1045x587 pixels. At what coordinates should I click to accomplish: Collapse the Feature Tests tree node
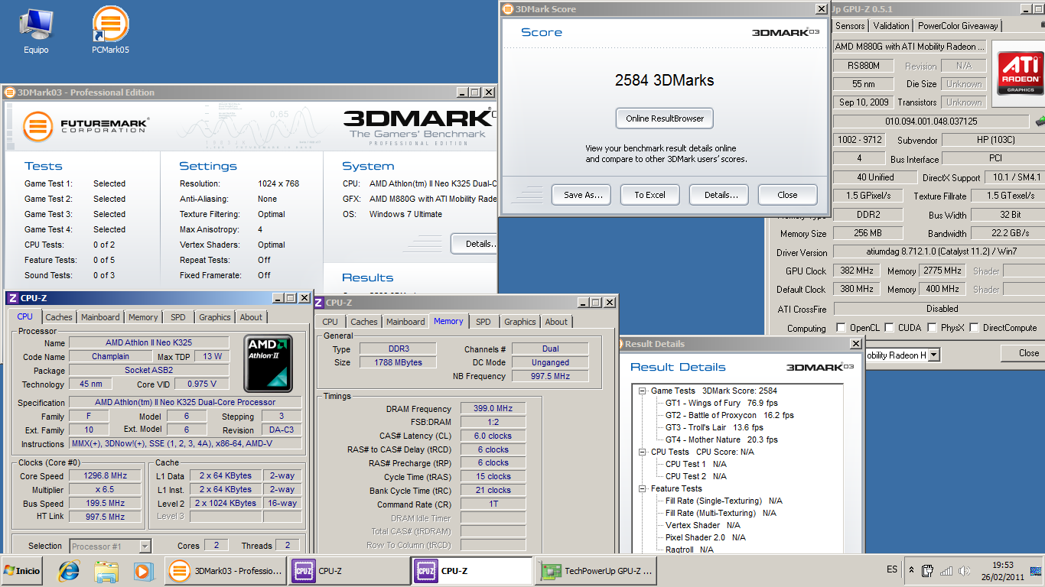pos(642,488)
